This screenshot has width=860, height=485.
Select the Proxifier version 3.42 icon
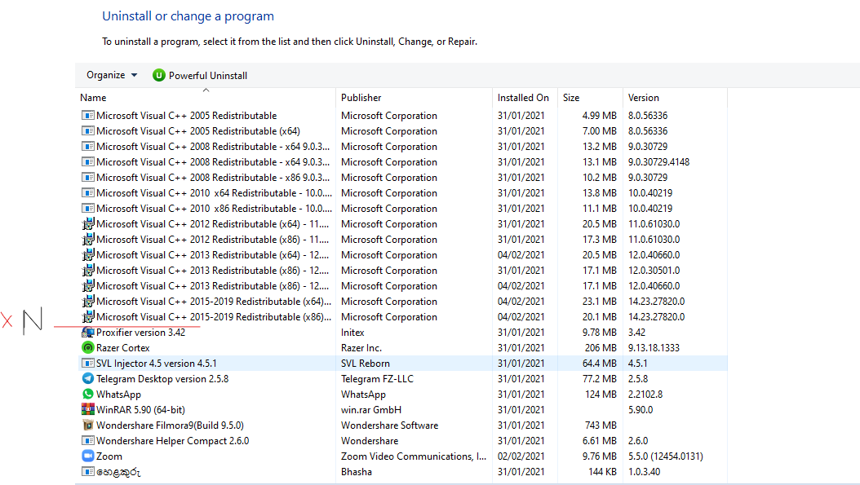click(88, 333)
